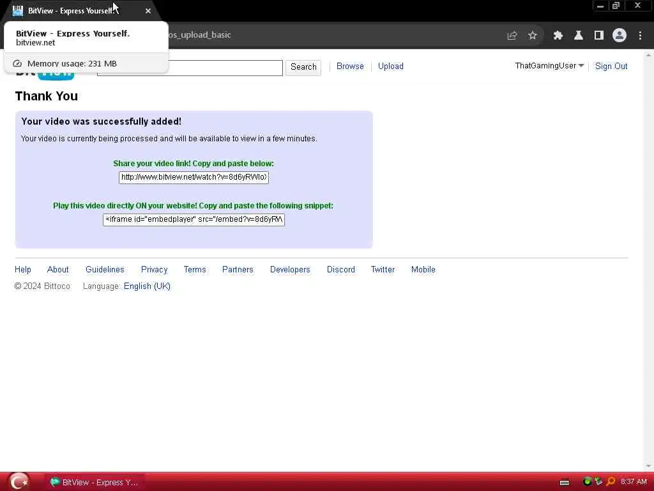Screen dimensions: 654x491
Task: Open the Guidelines footer link
Action: click(105, 269)
